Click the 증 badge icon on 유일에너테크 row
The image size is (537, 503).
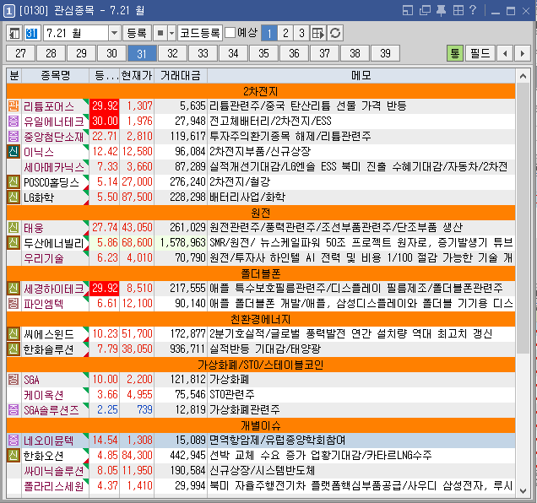(x=14, y=121)
